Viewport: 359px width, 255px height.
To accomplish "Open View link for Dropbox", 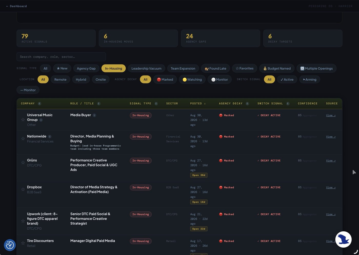I will click(x=331, y=187).
